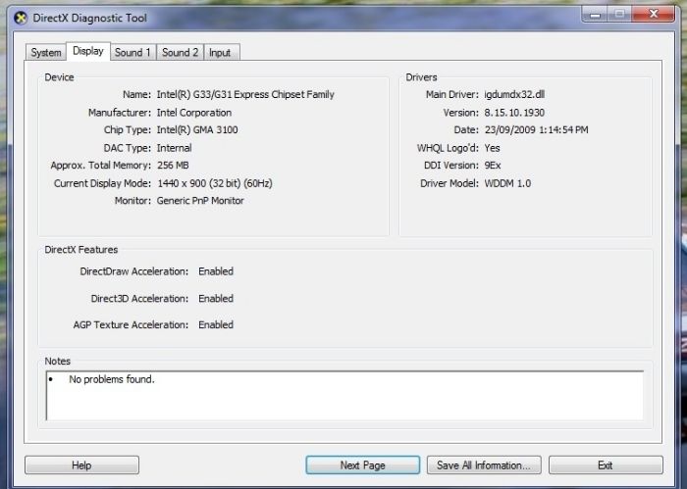Click the 'DirectX Features' group label

click(81, 250)
